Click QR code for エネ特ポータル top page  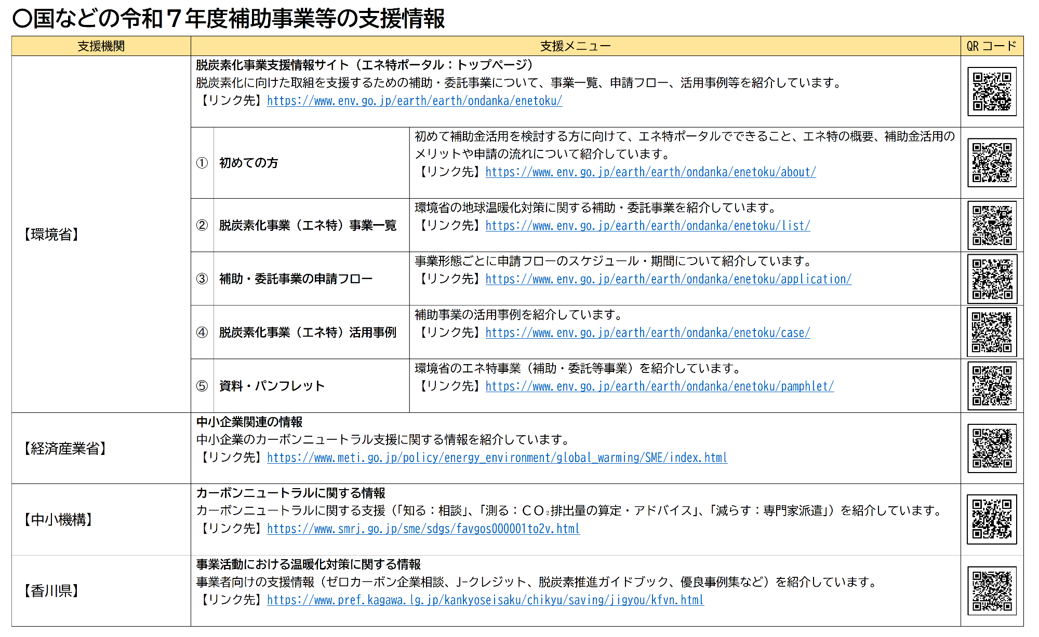pos(992,92)
